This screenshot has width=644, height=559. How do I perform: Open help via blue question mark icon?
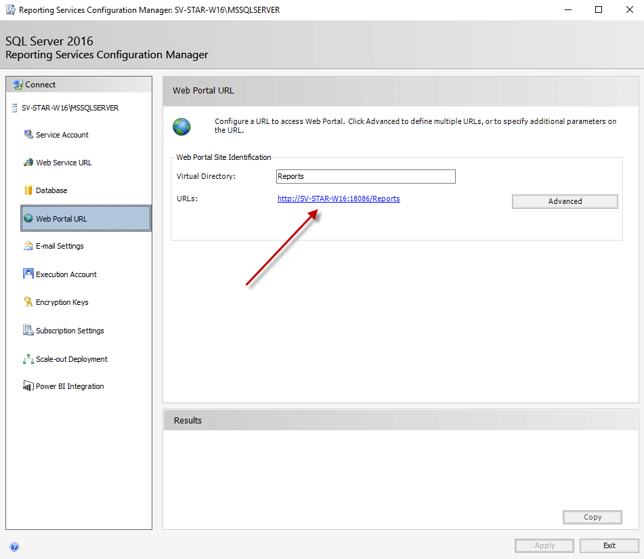point(14,547)
